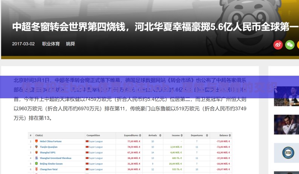Click the Beijing Sinobo Guoan club crest
The image size is (299, 174).
(37, 163)
